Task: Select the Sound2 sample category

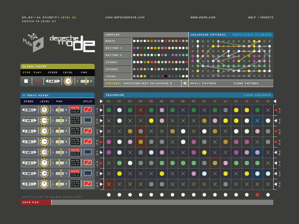Action: click(x=118, y=69)
